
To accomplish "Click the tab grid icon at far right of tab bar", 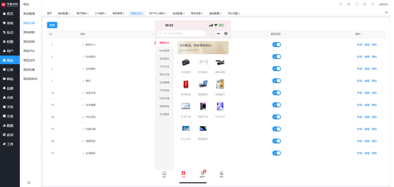I will click(x=386, y=13).
